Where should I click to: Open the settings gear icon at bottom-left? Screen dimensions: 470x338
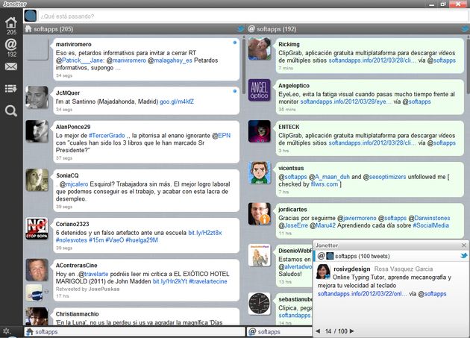coord(7,331)
